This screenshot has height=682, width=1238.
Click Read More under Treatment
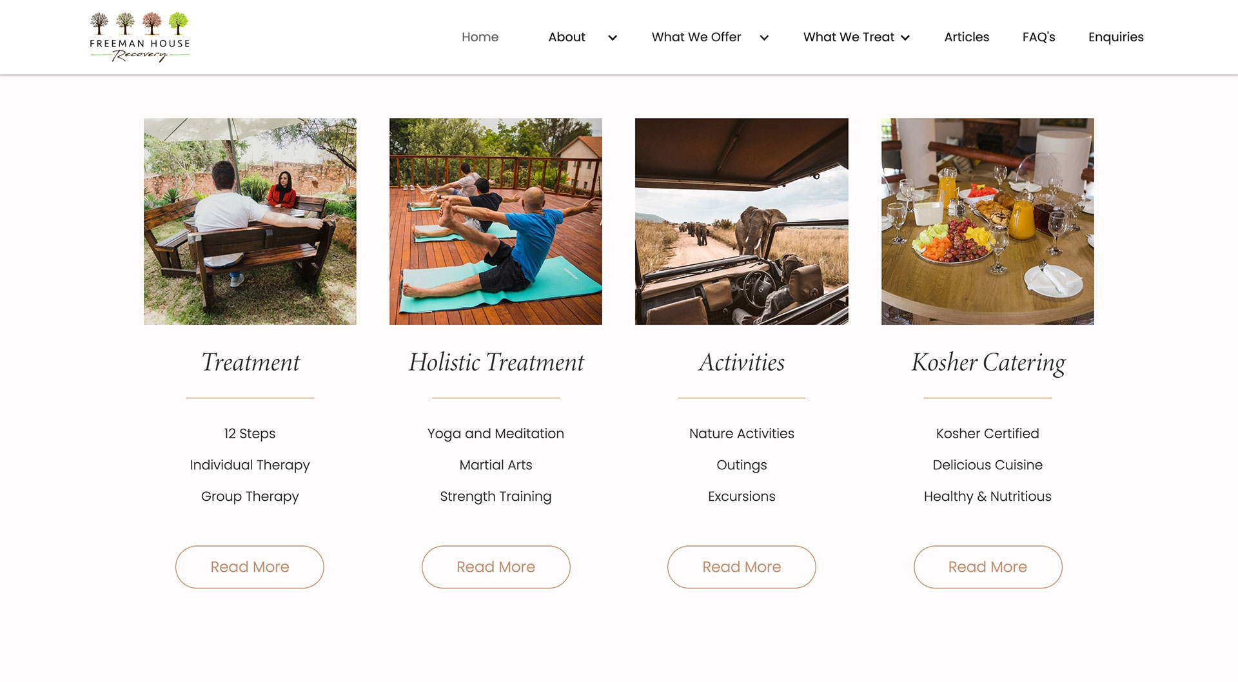click(x=250, y=567)
